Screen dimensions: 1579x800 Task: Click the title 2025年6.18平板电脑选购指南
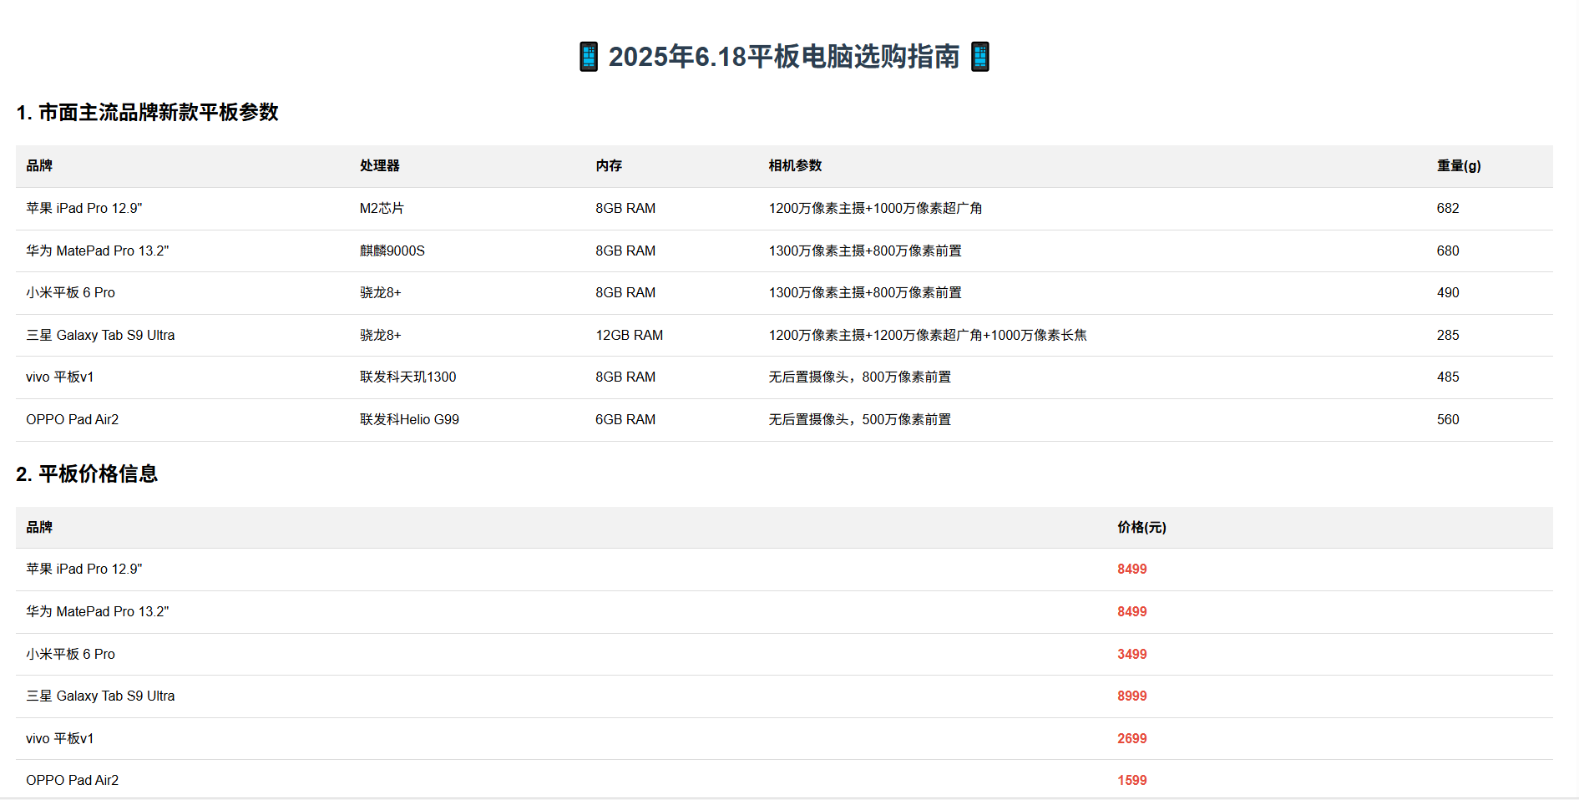coord(784,57)
